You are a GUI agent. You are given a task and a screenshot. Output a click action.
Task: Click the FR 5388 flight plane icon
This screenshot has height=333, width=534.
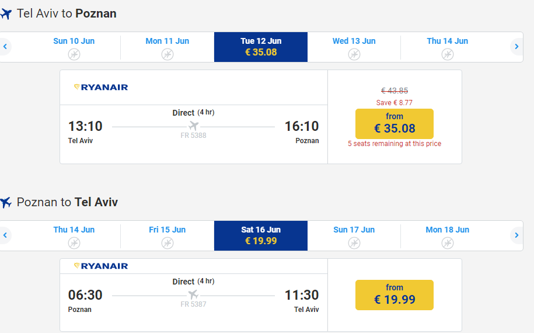(193, 126)
